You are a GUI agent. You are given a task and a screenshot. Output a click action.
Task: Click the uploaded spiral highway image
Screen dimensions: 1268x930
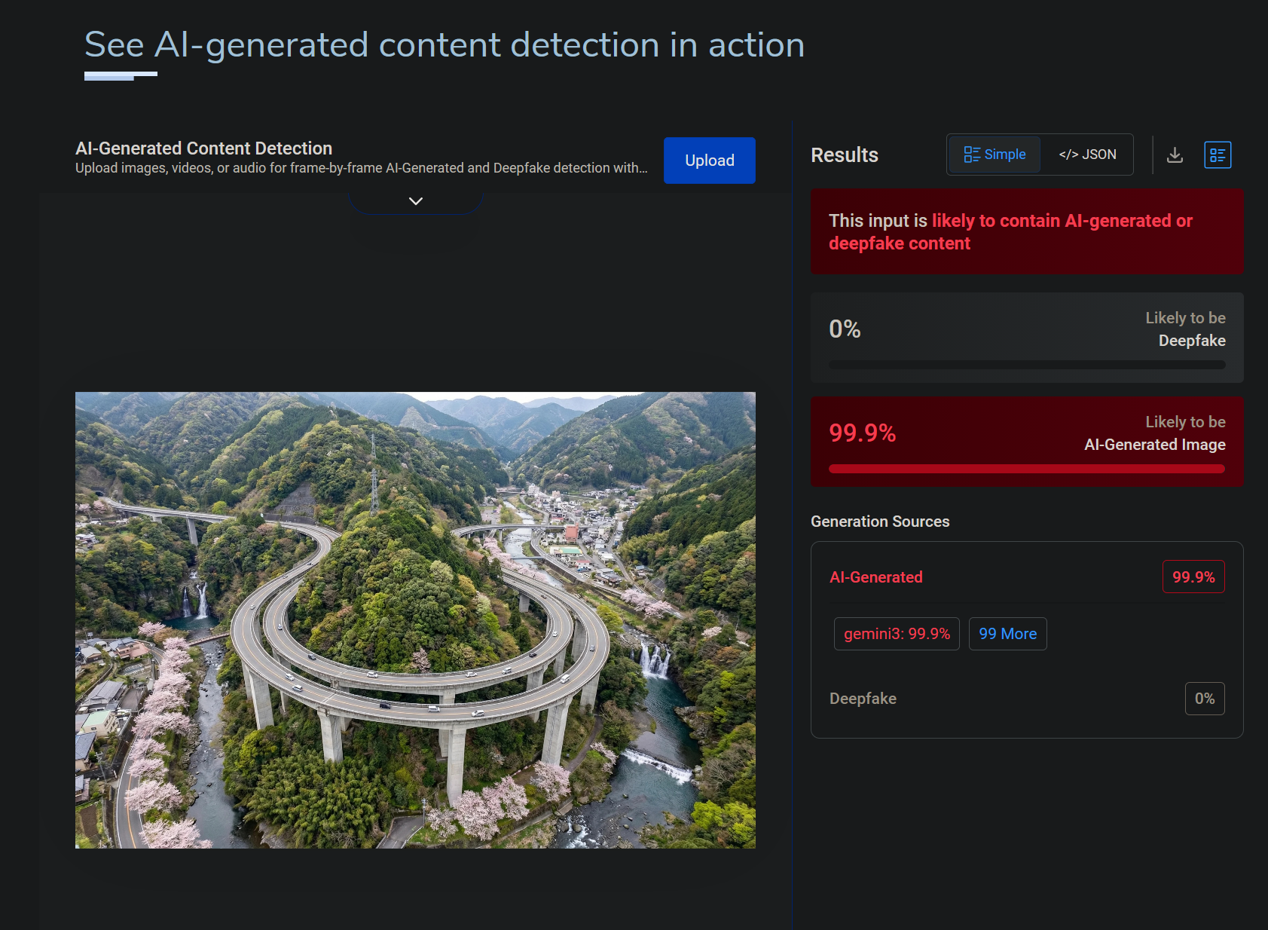coord(415,620)
